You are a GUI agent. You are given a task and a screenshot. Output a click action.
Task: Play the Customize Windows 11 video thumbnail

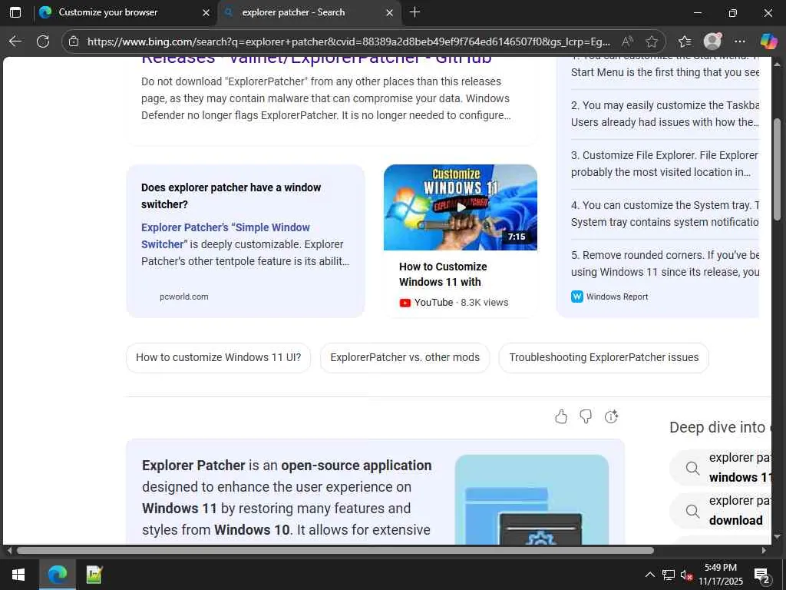point(461,207)
